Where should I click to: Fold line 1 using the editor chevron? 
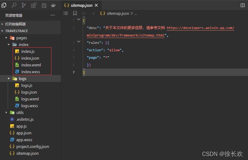click(x=79, y=19)
